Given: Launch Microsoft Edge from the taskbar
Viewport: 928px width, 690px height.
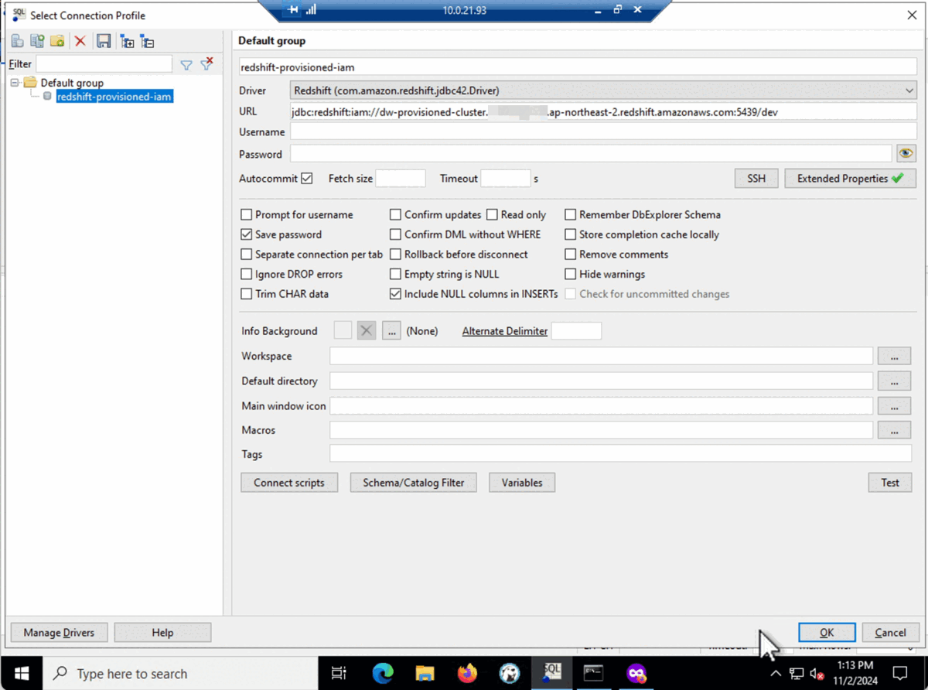Looking at the screenshot, I should [x=383, y=674].
